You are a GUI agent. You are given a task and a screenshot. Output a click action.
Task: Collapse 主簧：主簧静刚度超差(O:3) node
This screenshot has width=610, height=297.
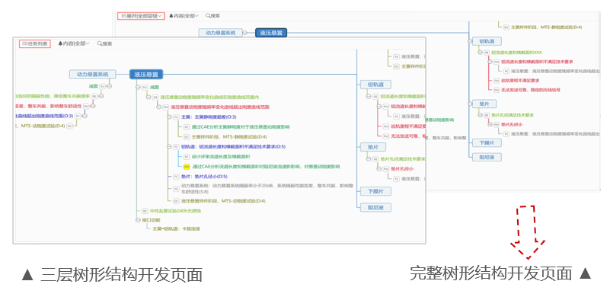[x=169, y=117]
